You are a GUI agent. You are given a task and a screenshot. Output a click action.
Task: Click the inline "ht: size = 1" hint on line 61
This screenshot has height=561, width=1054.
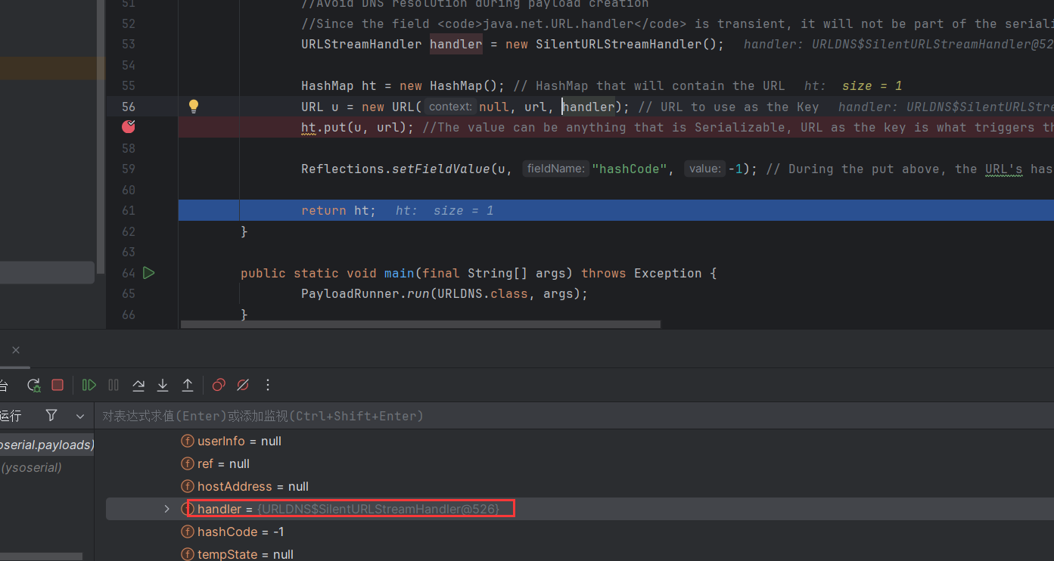pos(444,210)
